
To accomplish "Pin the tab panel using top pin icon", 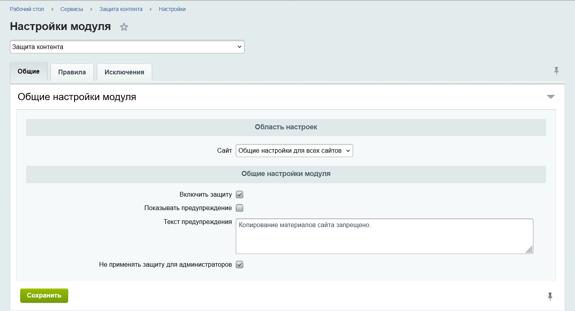I will pyautogui.click(x=556, y=70).
